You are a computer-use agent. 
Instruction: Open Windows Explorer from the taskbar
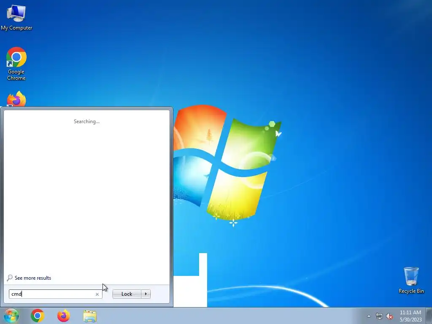[90, 316]
